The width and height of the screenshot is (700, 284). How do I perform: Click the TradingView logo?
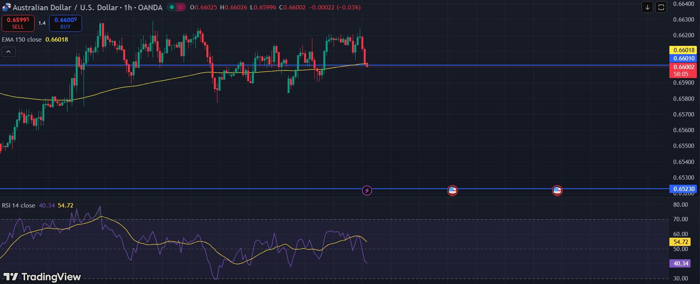tap(42, 277)
